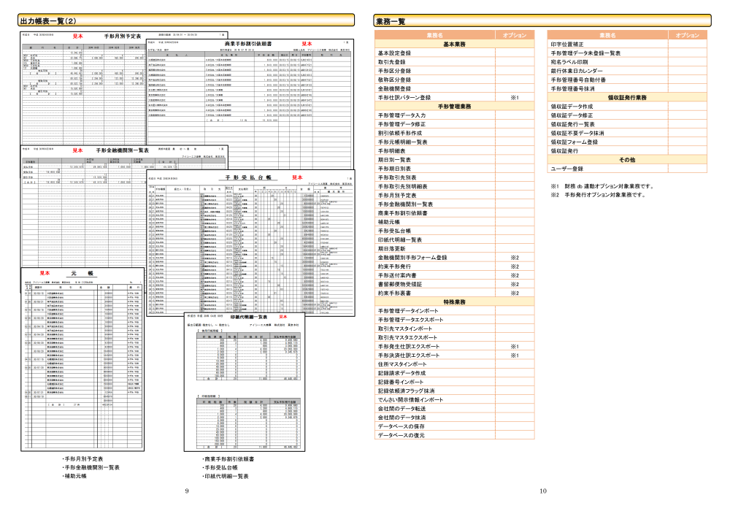Select the 手形送付案内書 row

(454, 275)
